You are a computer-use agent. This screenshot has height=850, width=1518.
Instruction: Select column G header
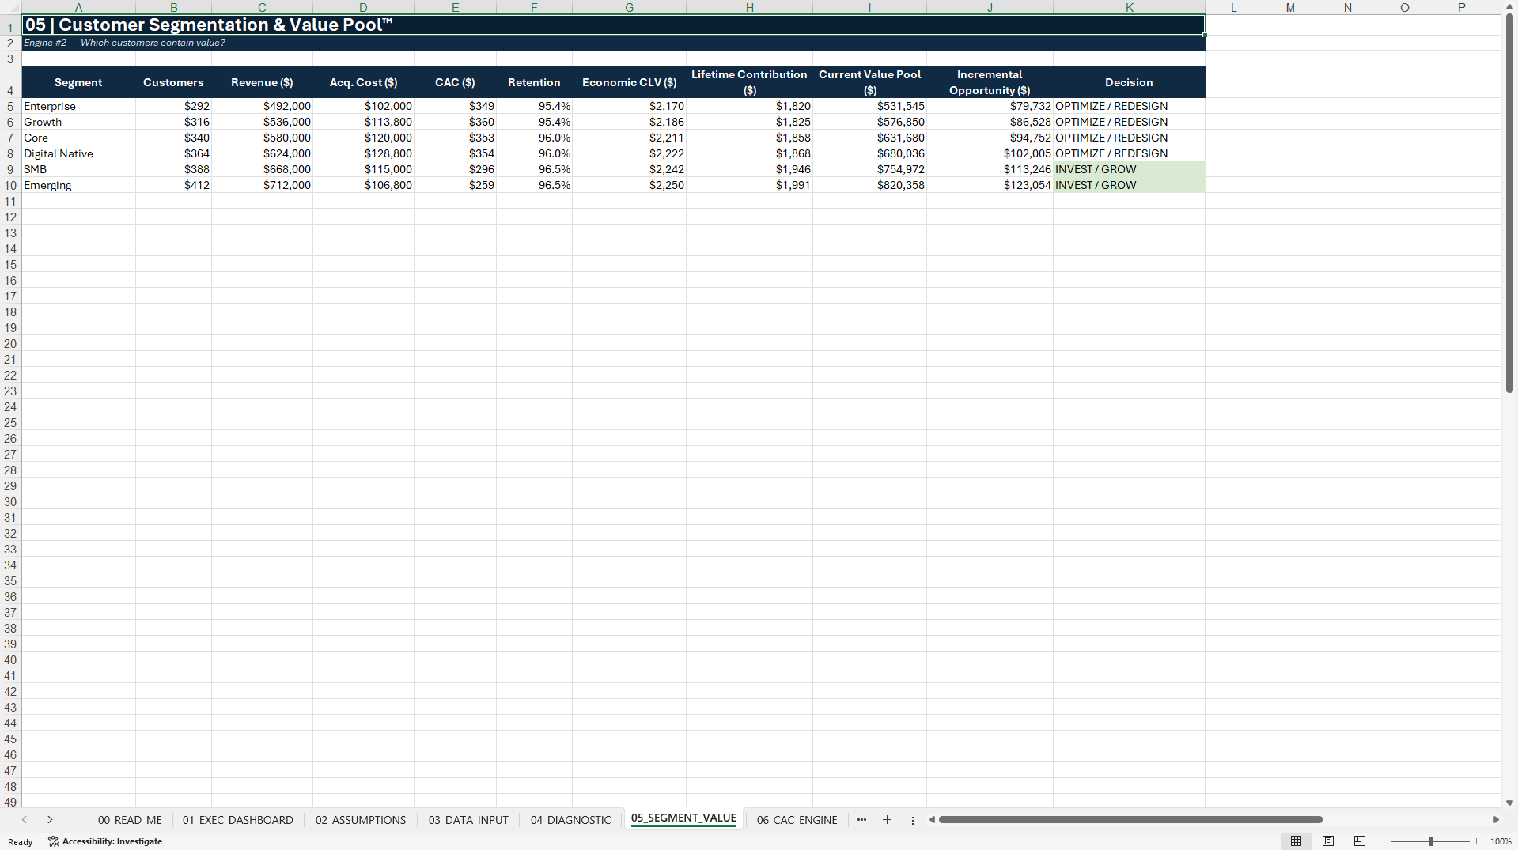(x=629, y=7)
